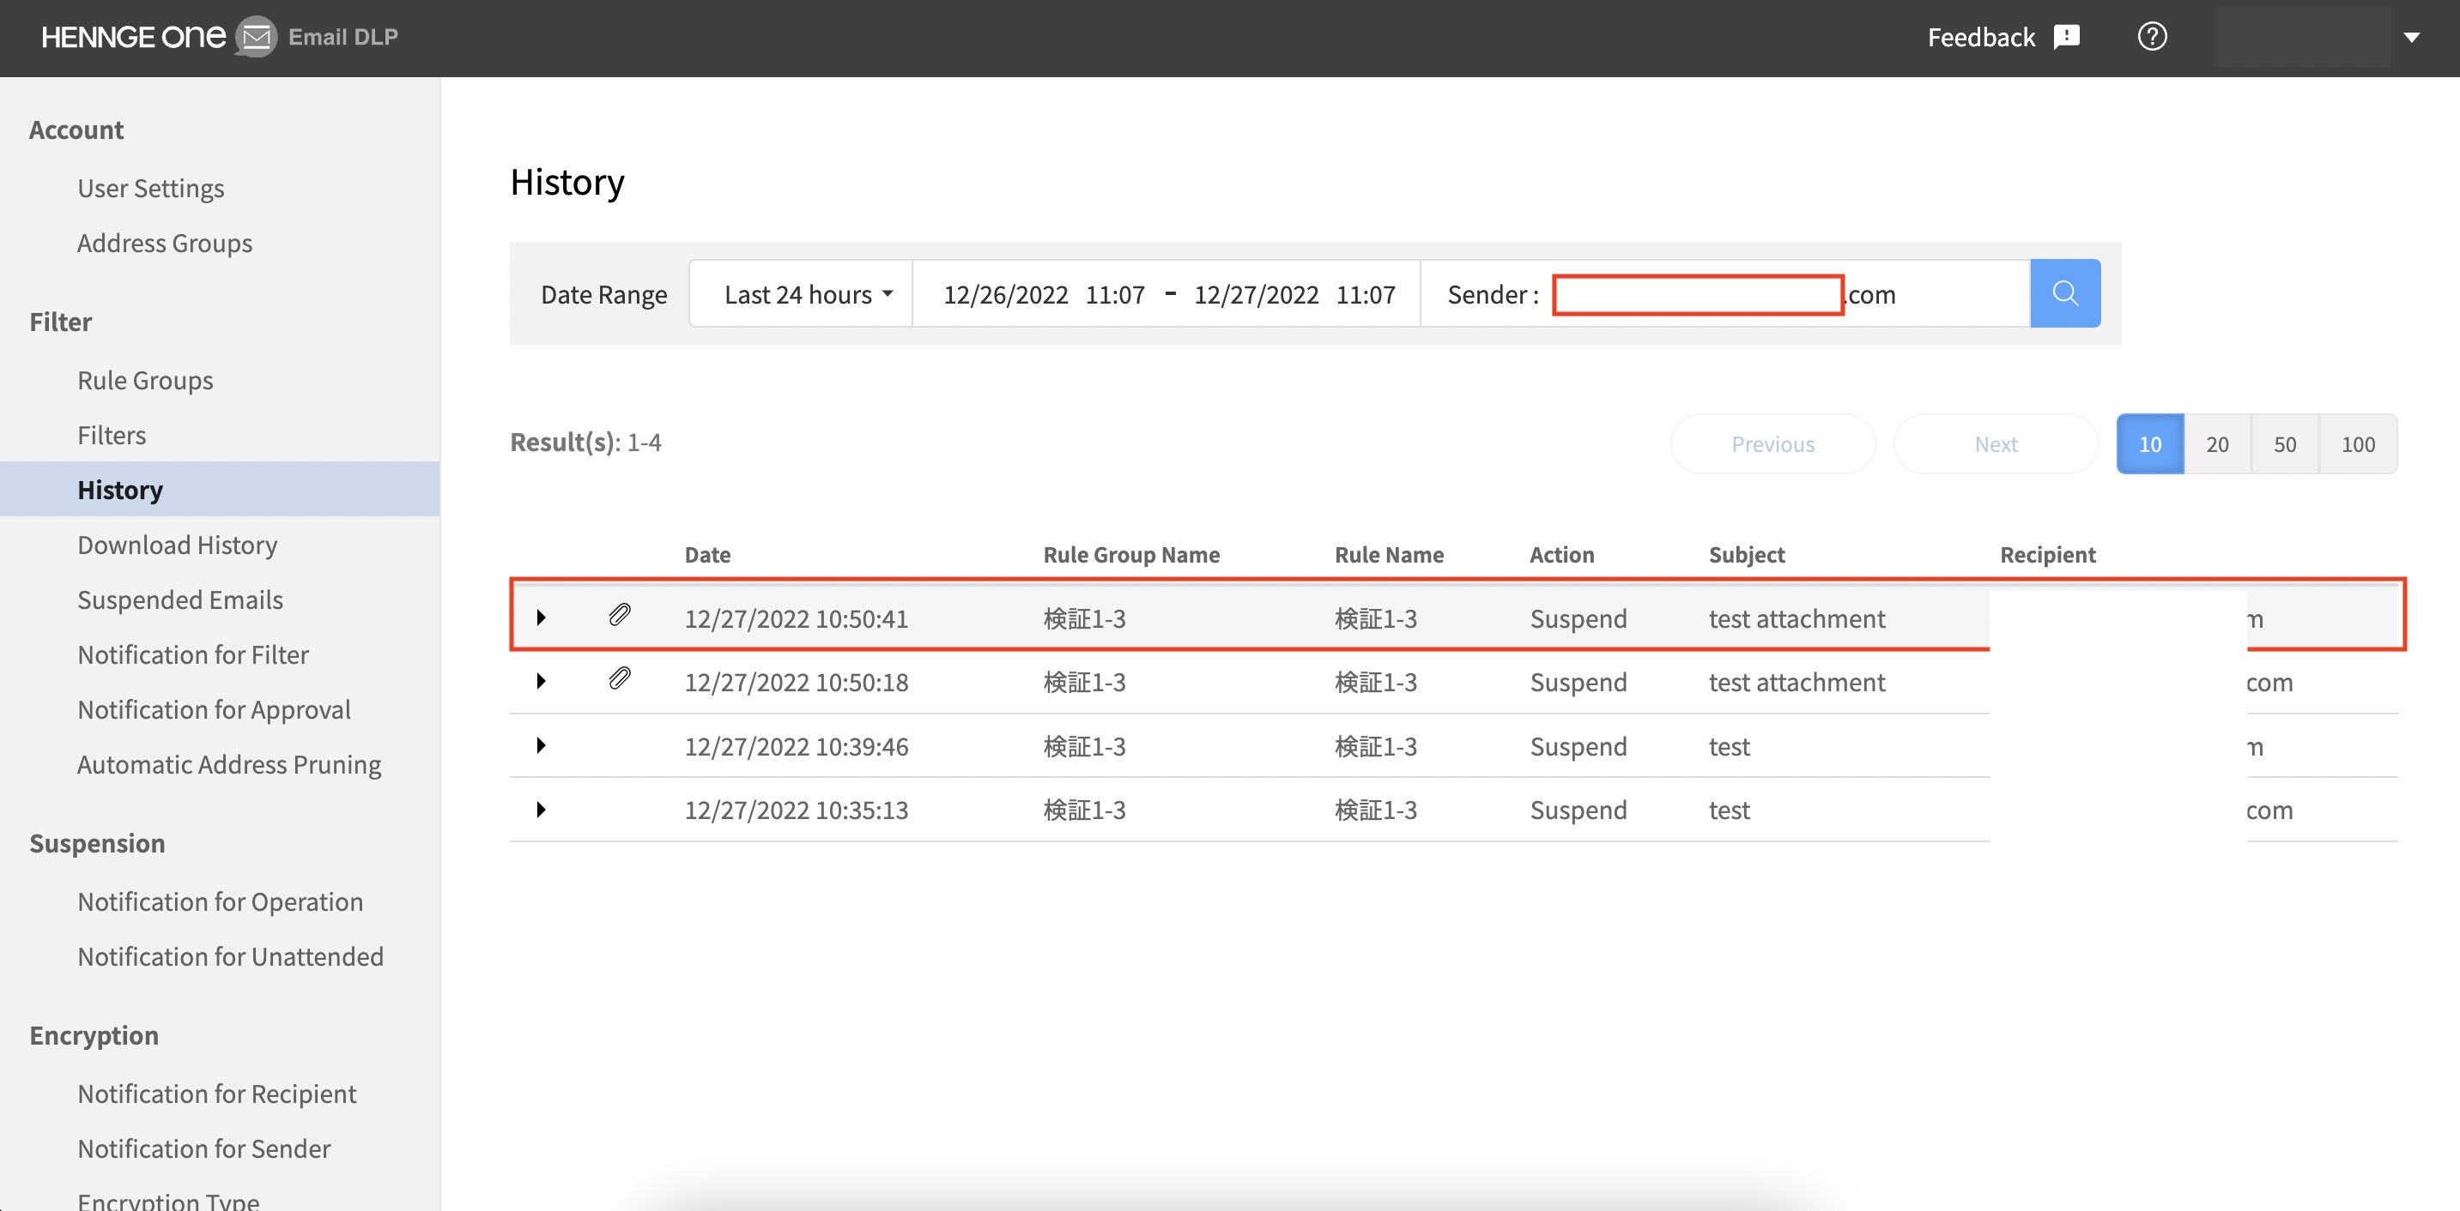Open Notification for Recipient in sidebar
2460x1211 pixels.
coord(217,1094)
